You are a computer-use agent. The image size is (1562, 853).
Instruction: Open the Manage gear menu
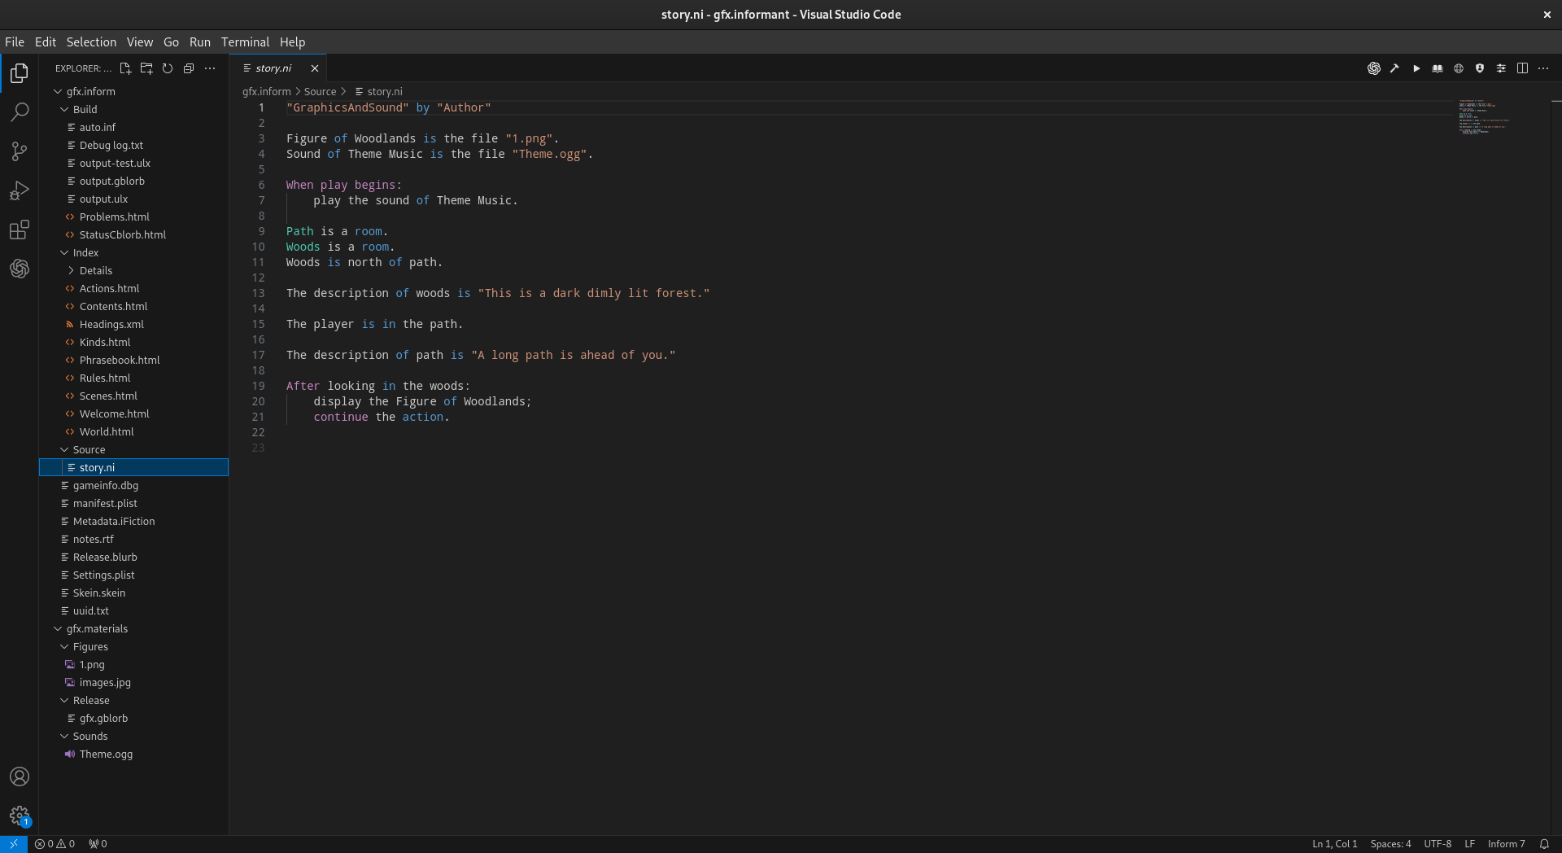coord(20,816)
